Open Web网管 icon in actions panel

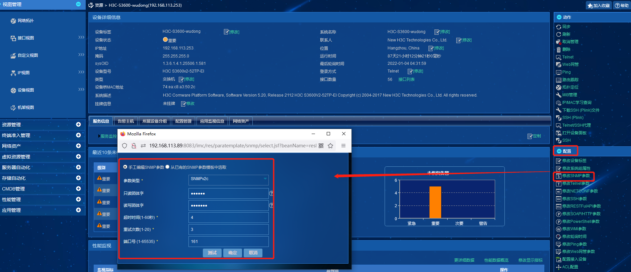coord(558,64)
